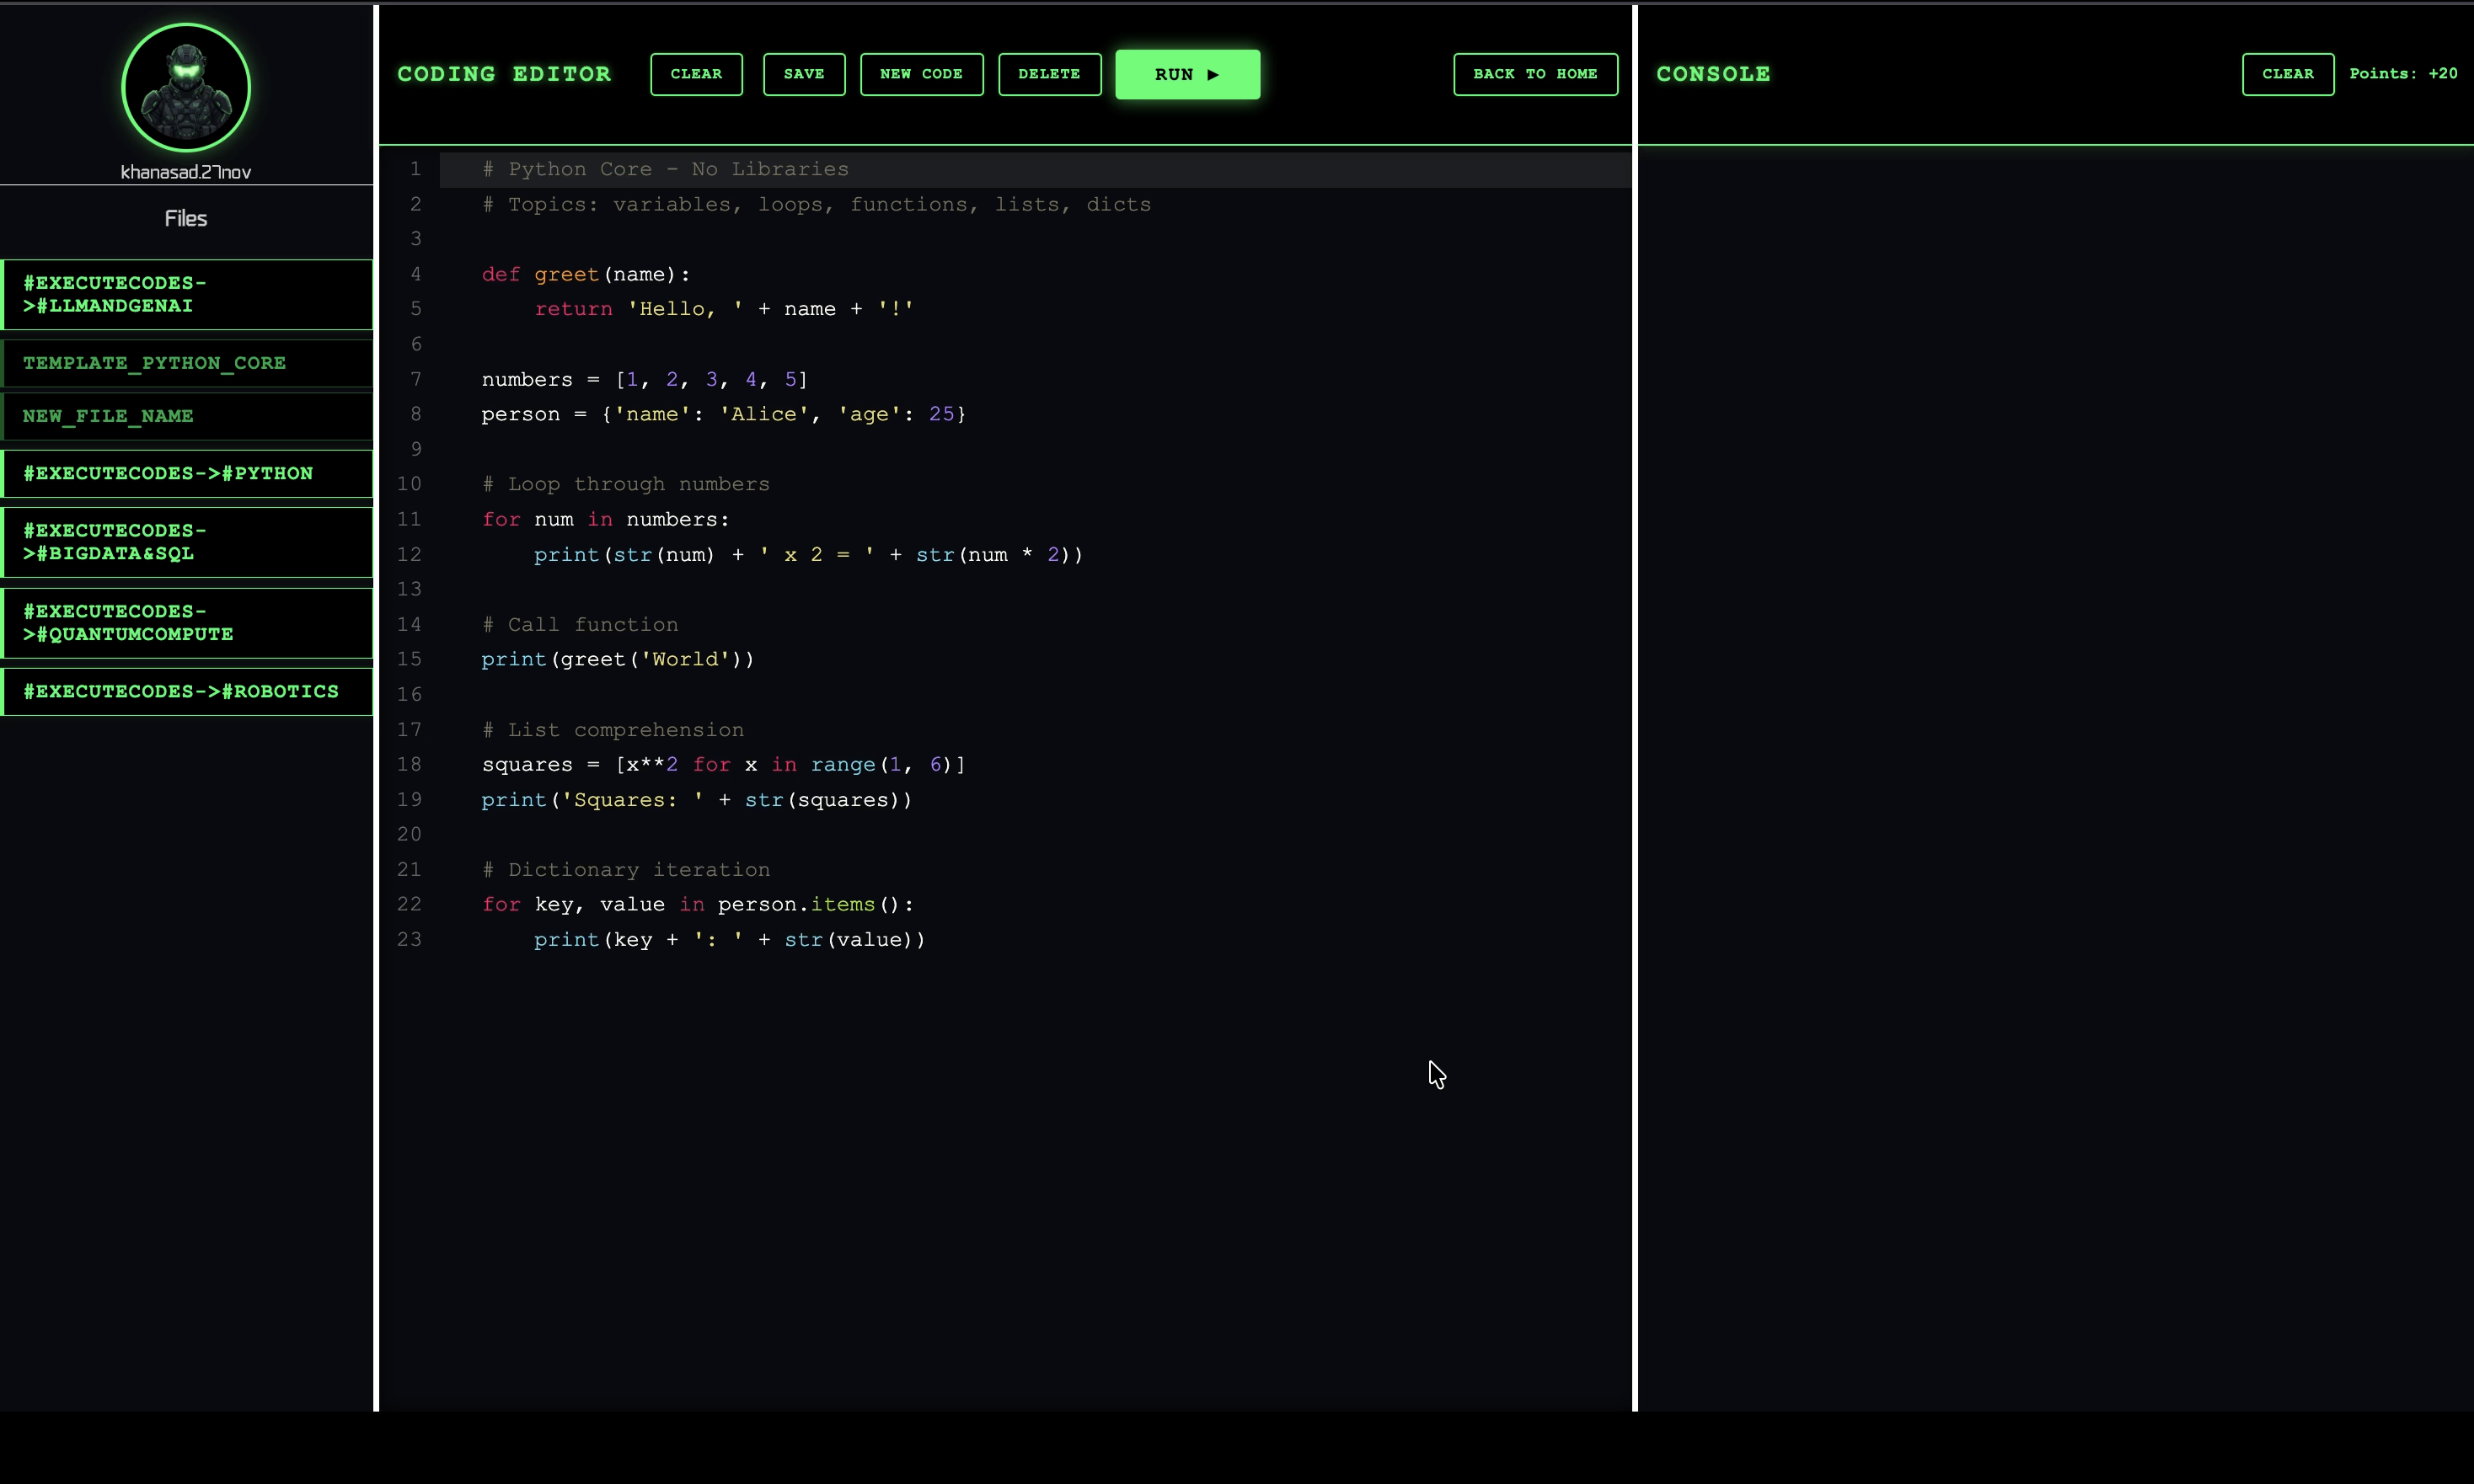
Task: Open the TEMPLATE_PYTHON_CORE file
Action: click(x=187, y=363)
